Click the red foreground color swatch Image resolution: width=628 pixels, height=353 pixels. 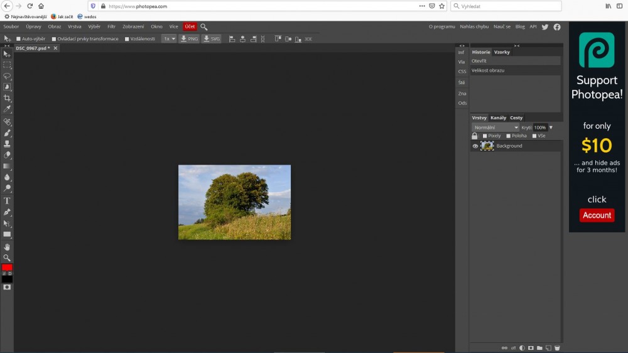7,268
